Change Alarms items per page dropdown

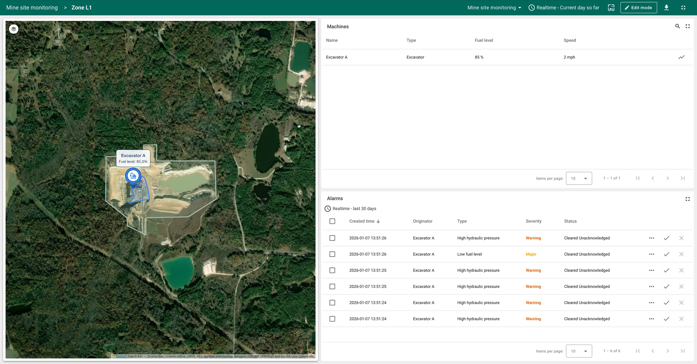[579, 351]
